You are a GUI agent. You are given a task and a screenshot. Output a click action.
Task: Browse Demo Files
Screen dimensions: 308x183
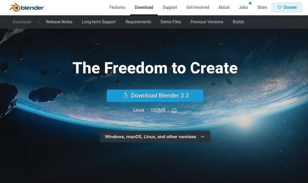tap(171, 22)
